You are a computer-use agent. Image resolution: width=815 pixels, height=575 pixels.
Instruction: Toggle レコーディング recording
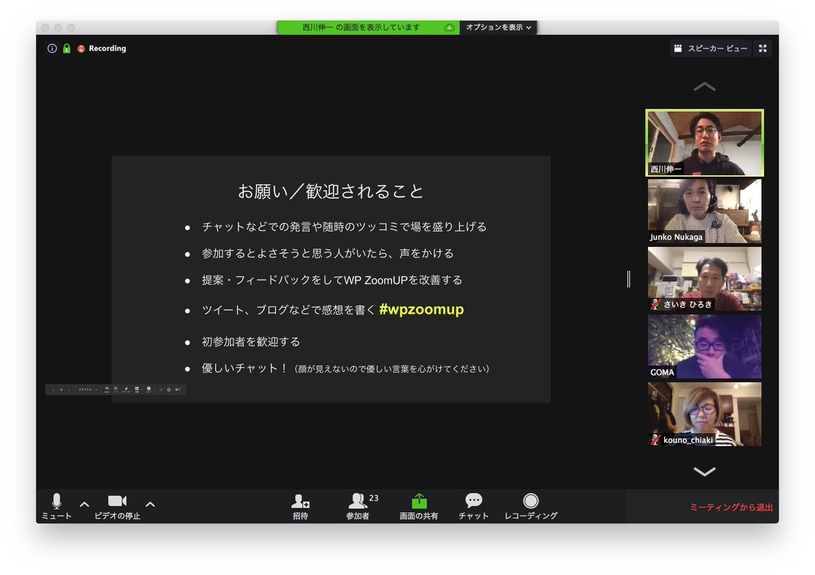pyautogui.click(x=531, y=506)
